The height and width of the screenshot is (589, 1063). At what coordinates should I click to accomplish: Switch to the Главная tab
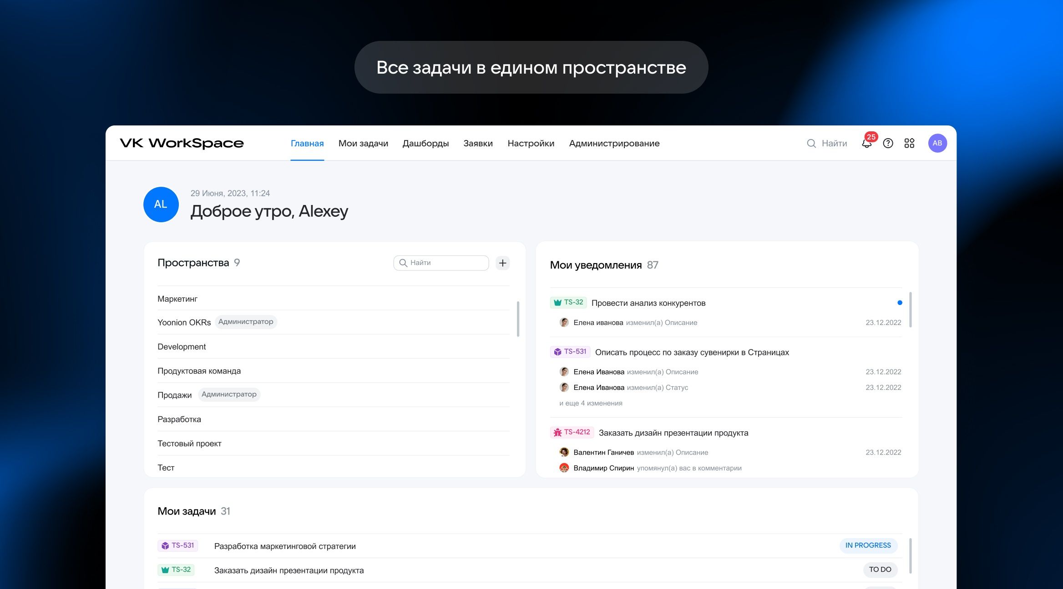(x=307, y=144)
